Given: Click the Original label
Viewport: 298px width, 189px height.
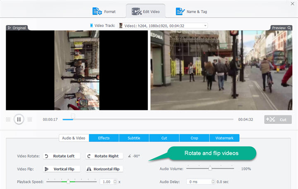Looking at the screenshot, I should click(x=19, y=28).
